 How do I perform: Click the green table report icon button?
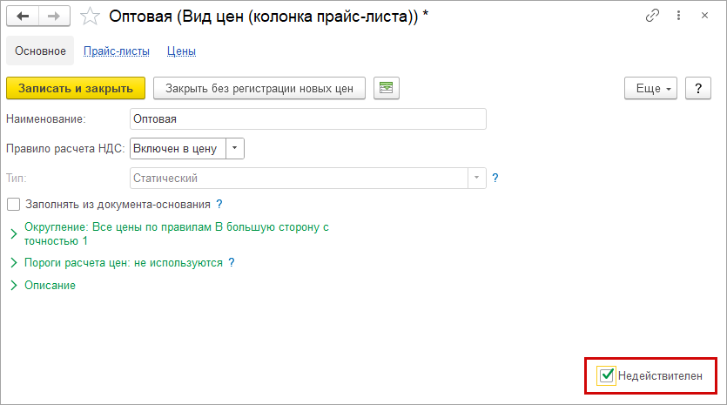point(386,88)
